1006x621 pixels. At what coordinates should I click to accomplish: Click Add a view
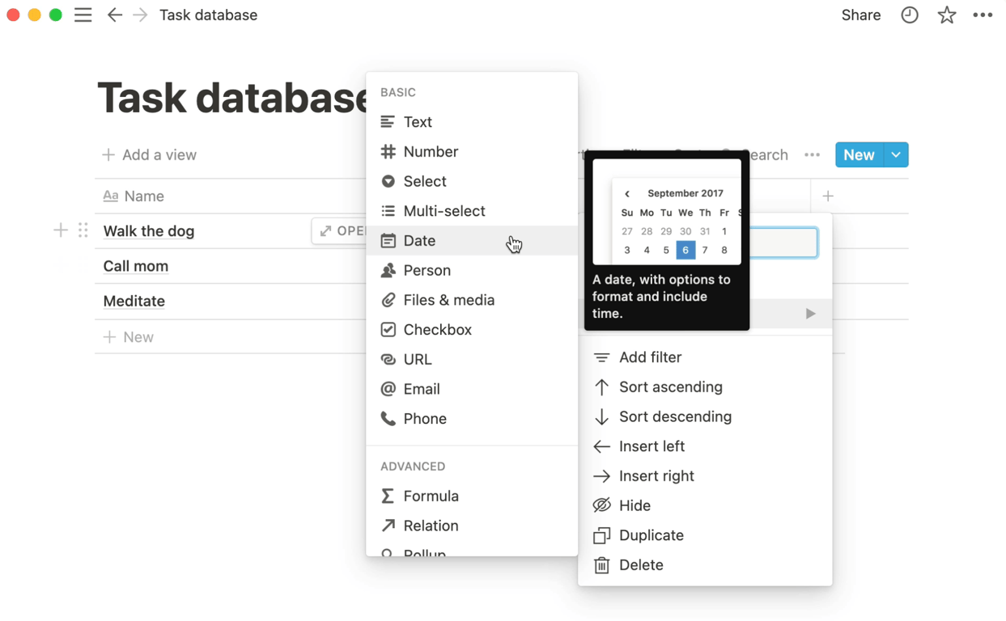coord(150,154)
